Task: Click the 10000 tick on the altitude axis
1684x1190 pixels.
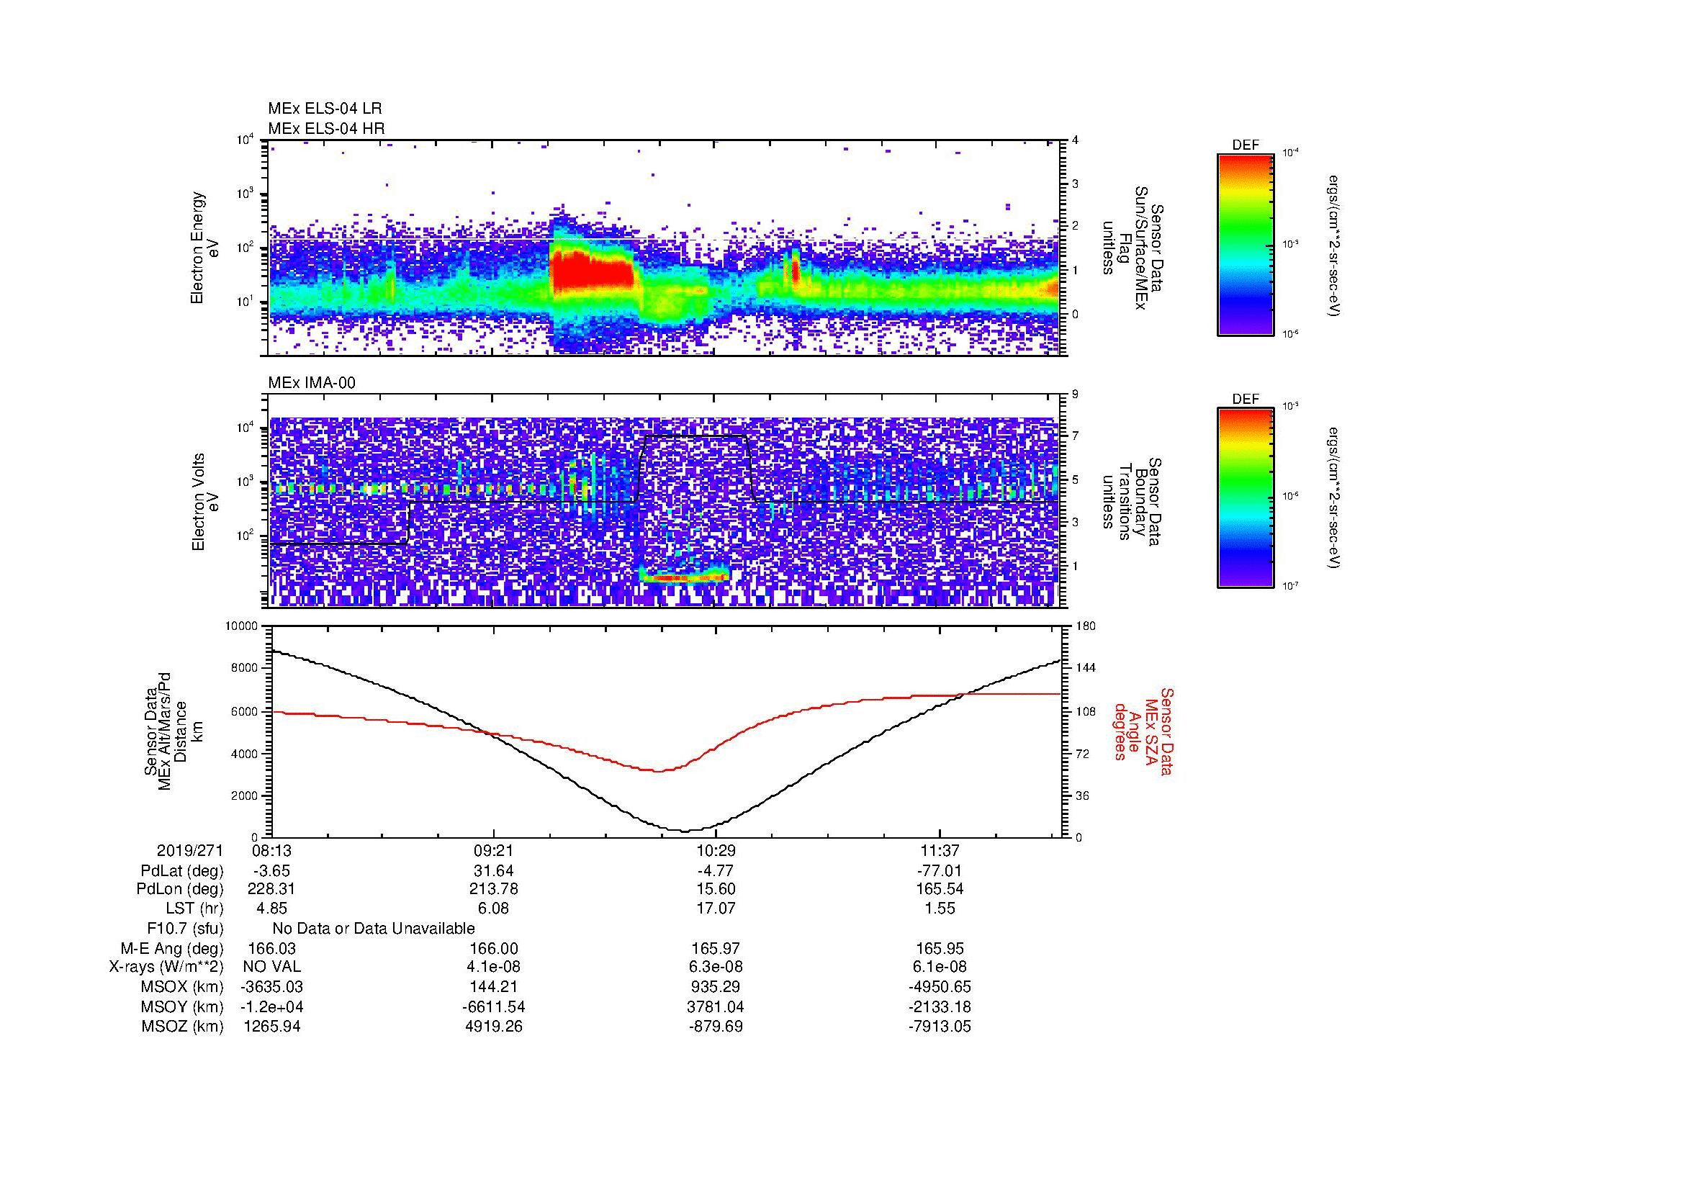Action: [241, 626]
